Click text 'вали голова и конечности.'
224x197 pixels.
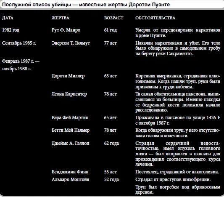click(162, 136)
